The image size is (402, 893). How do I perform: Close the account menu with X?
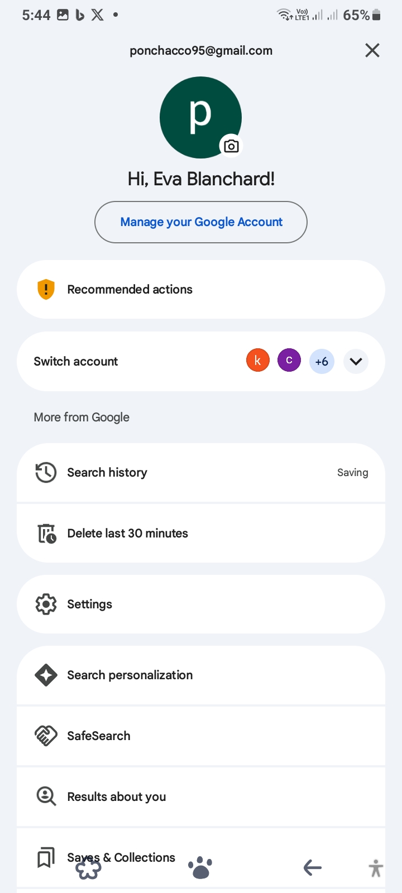372,50
